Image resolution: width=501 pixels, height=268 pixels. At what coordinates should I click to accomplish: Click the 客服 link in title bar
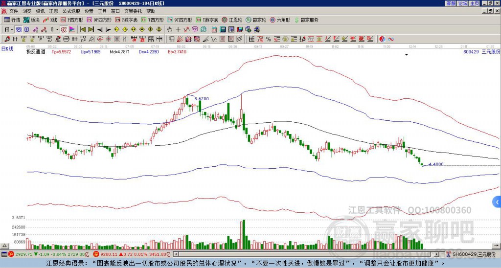[x=451, y=3]
